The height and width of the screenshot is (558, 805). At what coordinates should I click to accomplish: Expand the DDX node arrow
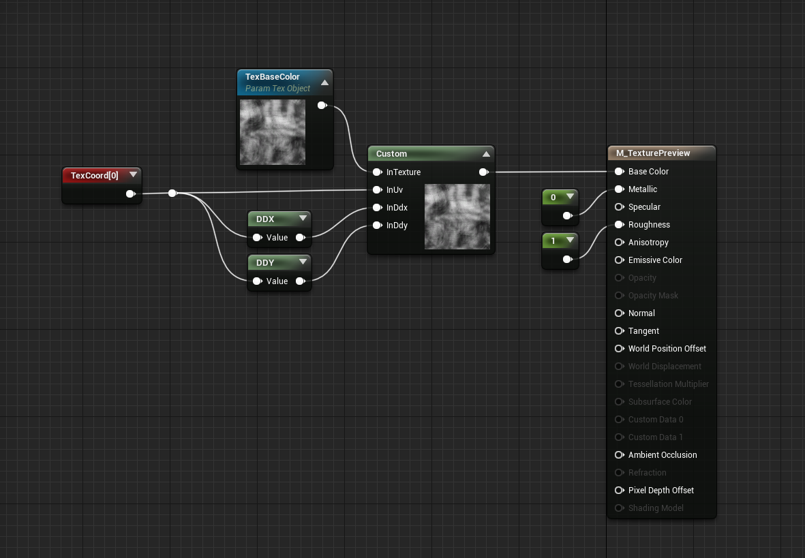[x=303, y=218]
